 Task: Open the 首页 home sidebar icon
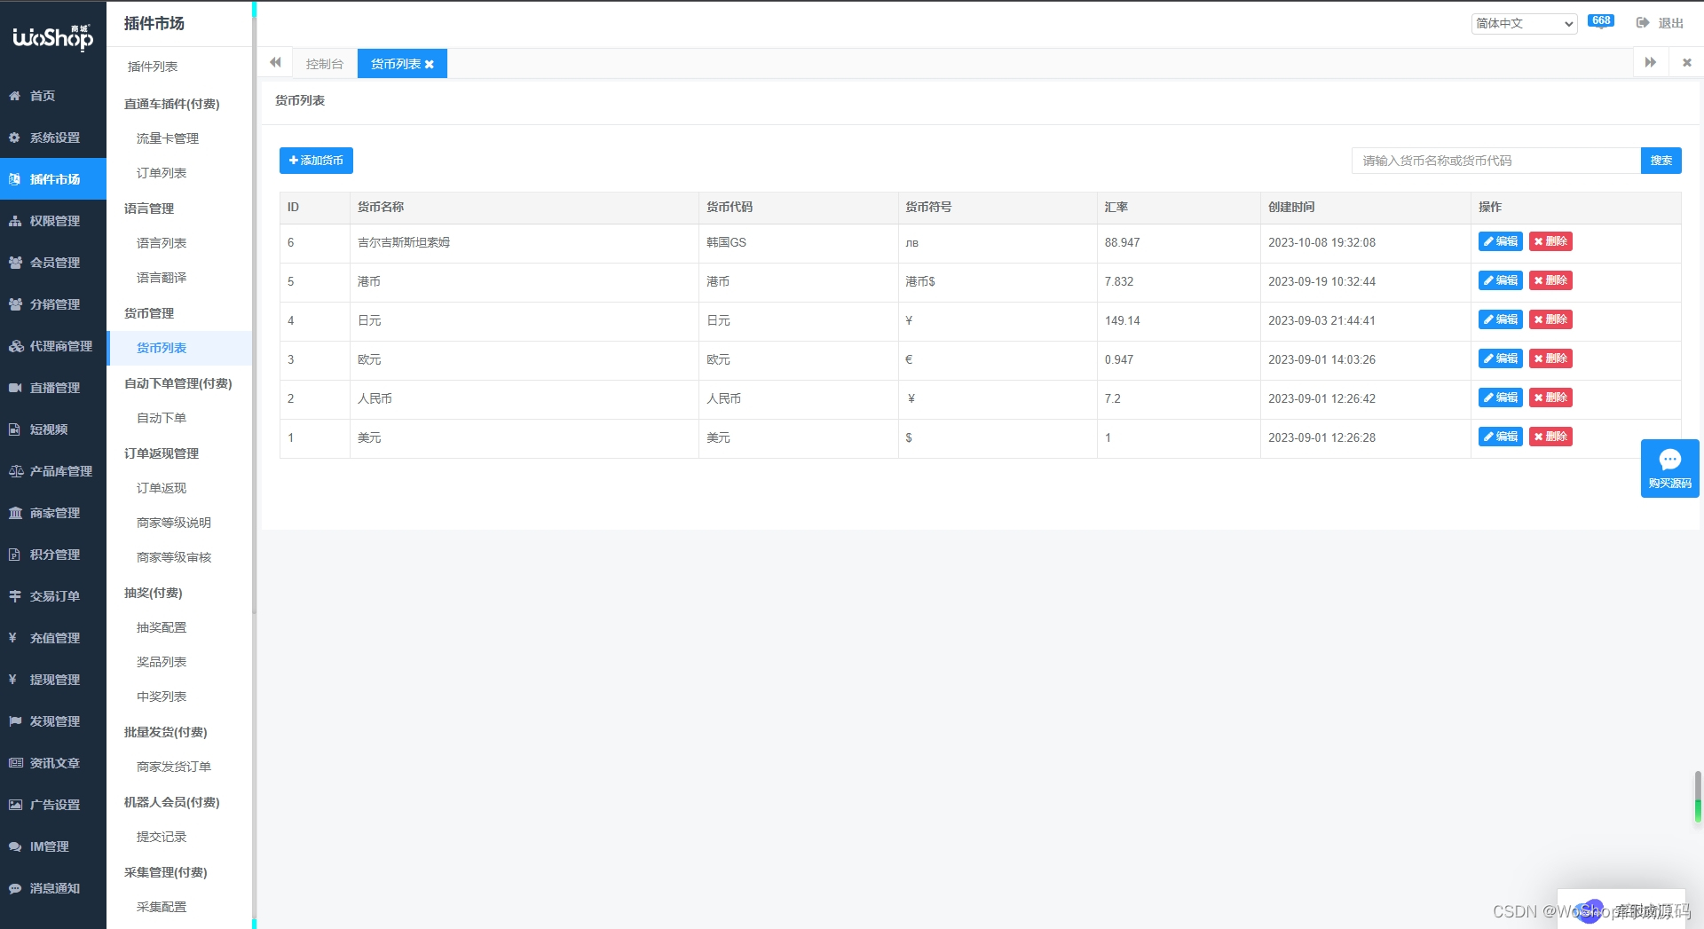[15, 96]
